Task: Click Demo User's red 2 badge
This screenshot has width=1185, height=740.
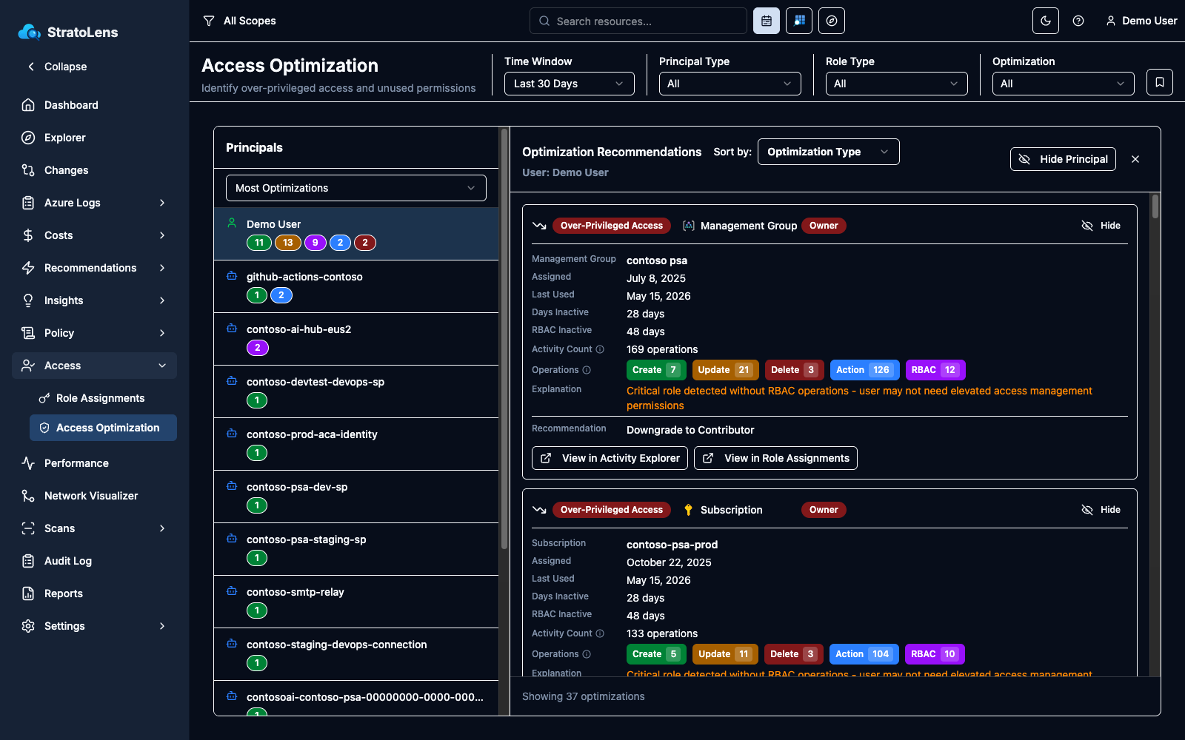Action: (x=365, y=243)
